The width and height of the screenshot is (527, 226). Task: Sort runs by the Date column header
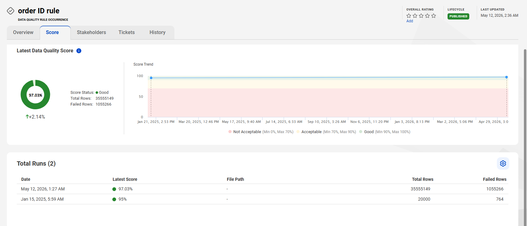[26, 179]
